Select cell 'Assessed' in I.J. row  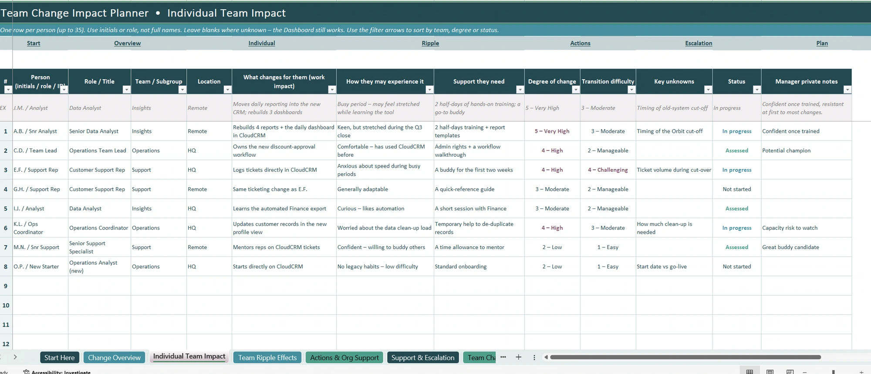[737, 209]
